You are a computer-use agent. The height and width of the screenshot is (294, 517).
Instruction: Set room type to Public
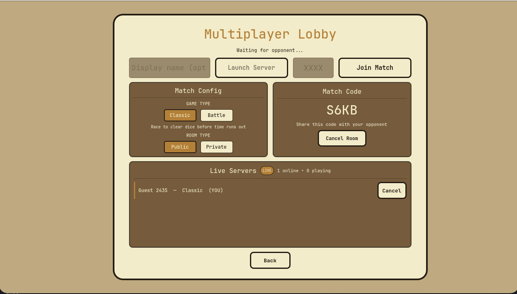pyautogui.click(x=180, y=147)
